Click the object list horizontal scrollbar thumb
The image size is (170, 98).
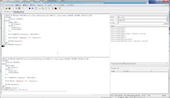[x=124, y=63]
